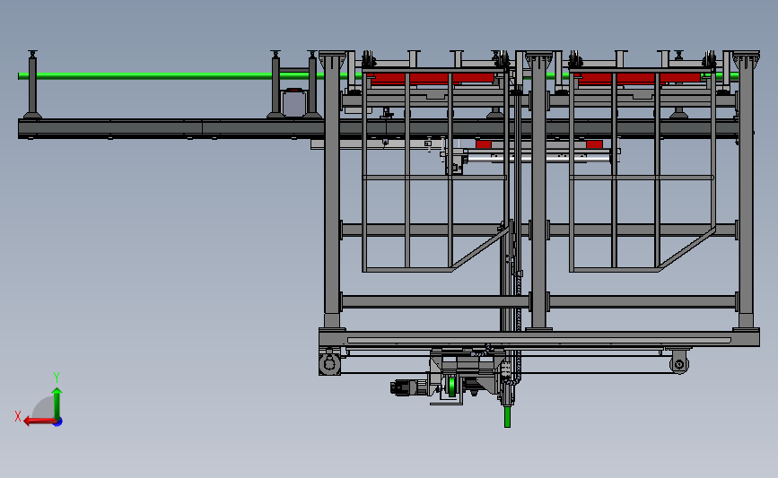Viewport: 778px width, 478px height.
Task: Select the green wheel in the bottom drive unit
Action: (x=452, y=387)
